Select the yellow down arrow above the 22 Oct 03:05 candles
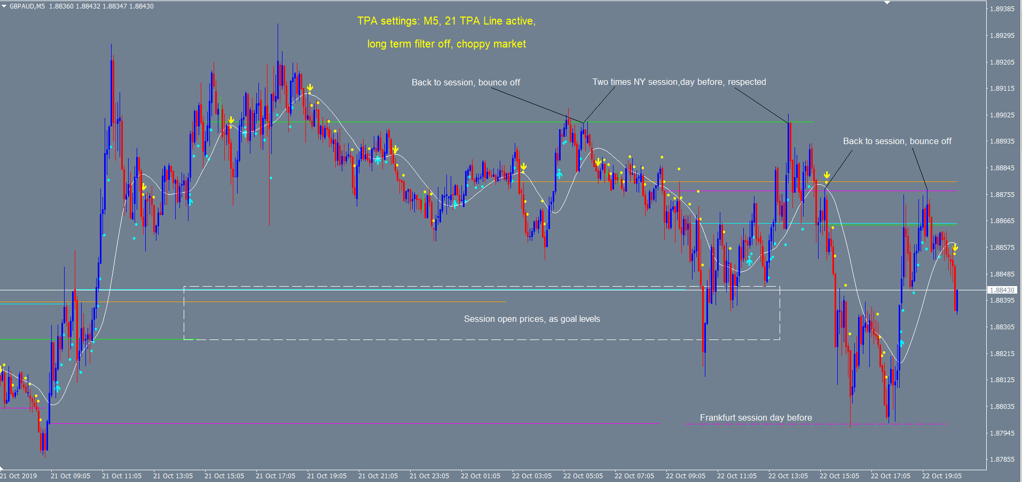1022x482 pixels. 524,167
